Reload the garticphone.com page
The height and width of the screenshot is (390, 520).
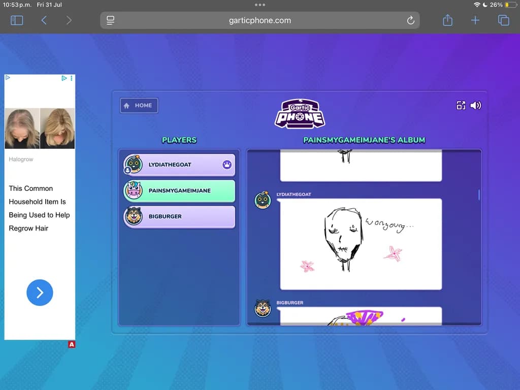point(410,20)
